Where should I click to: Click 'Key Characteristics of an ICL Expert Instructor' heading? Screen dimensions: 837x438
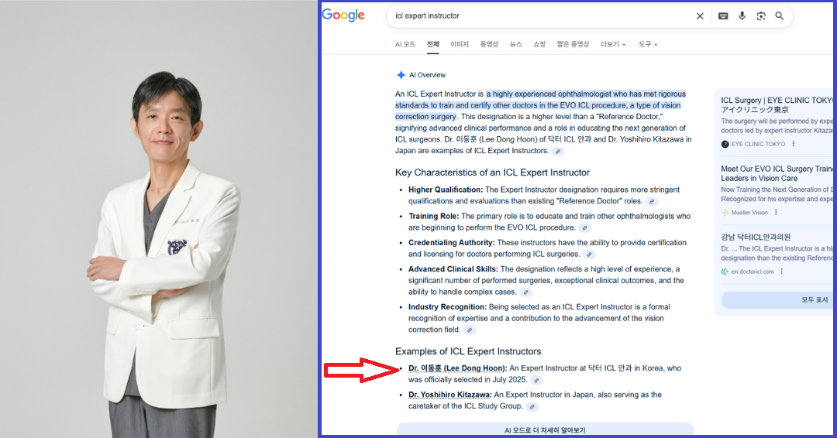coord(492,173)
